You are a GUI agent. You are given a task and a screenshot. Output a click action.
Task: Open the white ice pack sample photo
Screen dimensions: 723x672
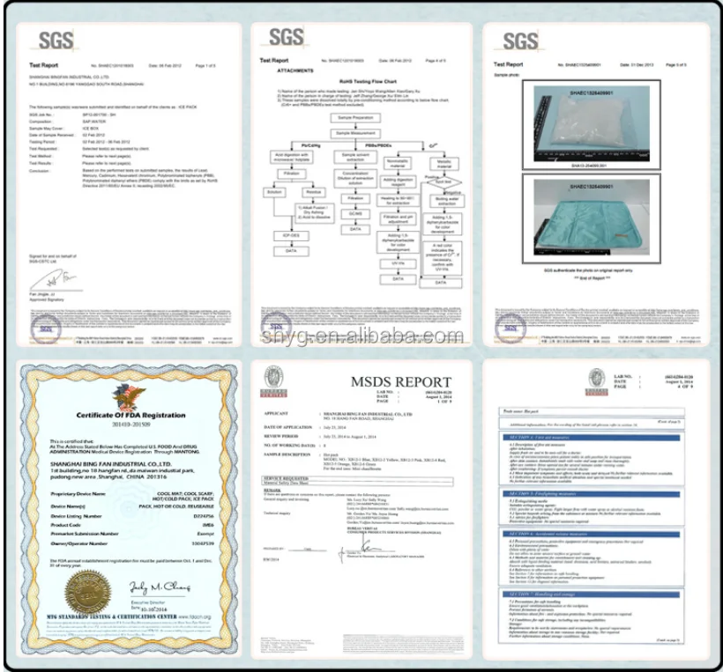click(x=592, y=124)
